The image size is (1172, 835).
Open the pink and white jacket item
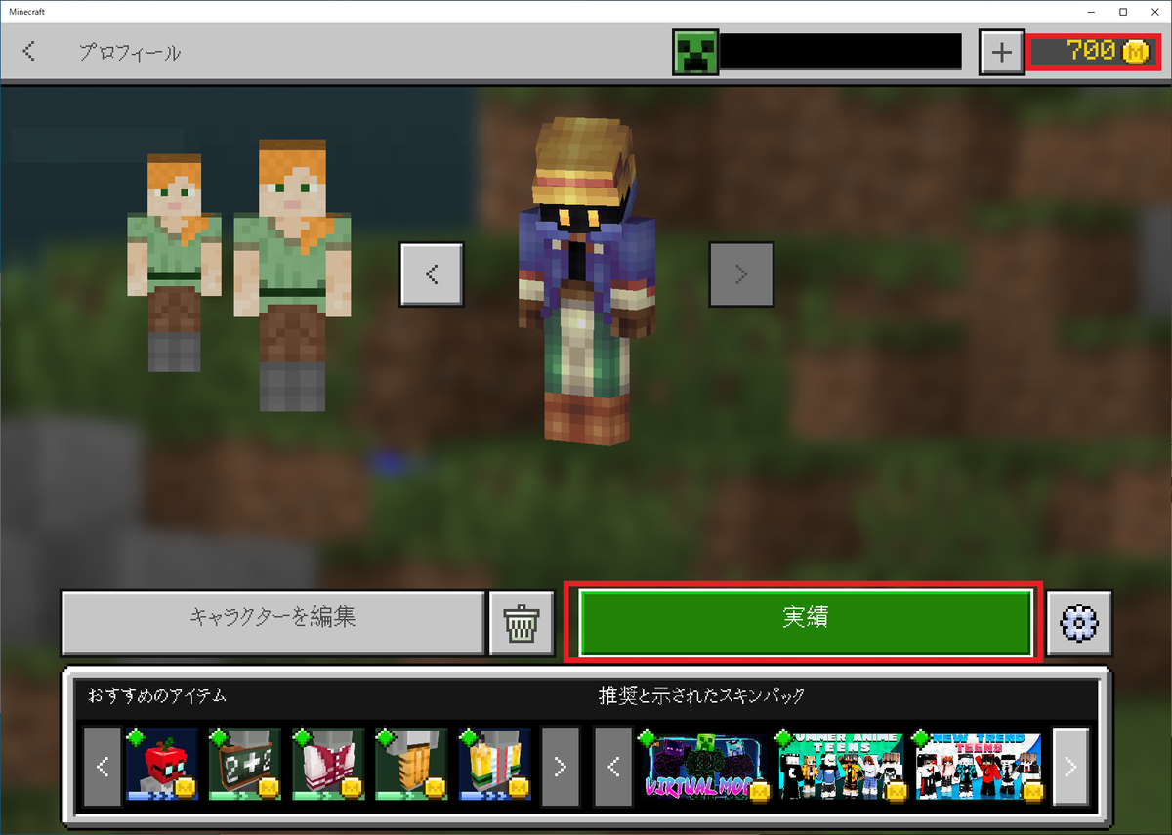[x=327, y=765]
